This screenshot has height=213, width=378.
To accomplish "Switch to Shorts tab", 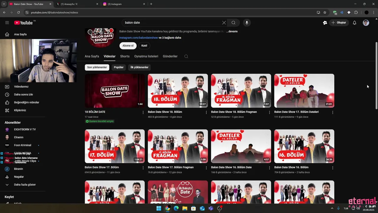I will (125, 56).
